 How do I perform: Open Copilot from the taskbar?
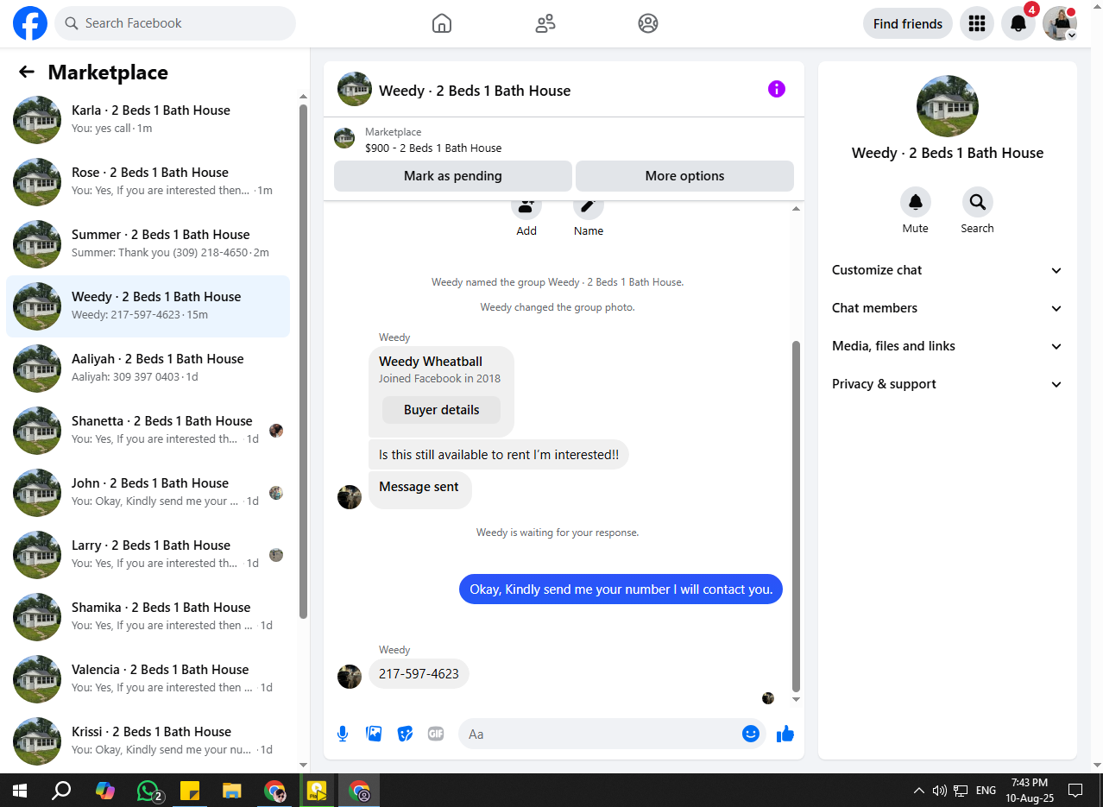[105, 790]
